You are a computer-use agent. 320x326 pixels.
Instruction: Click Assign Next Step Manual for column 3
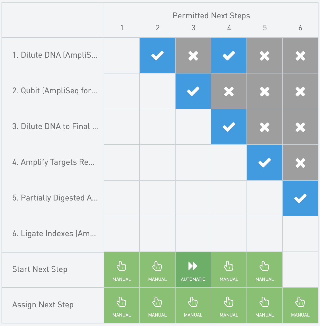[193, 305]
